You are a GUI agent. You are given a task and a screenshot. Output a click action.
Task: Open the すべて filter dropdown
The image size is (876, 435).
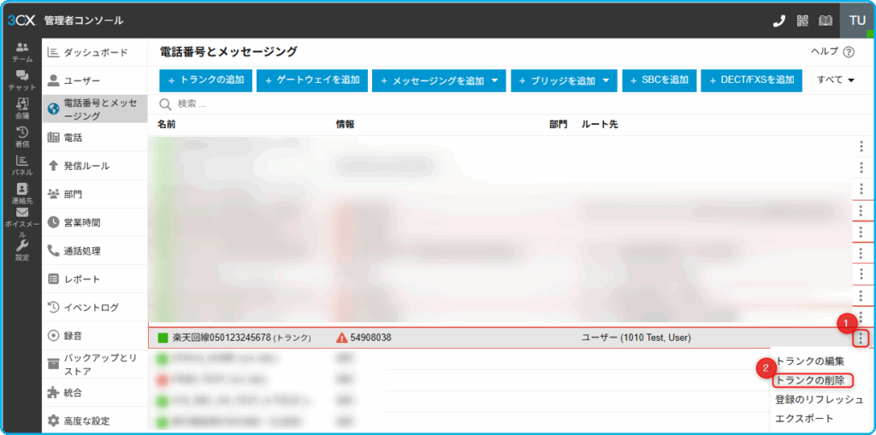(x=836, y=80)
